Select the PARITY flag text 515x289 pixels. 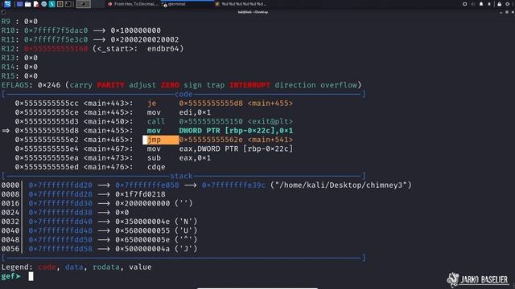(110, 85)
